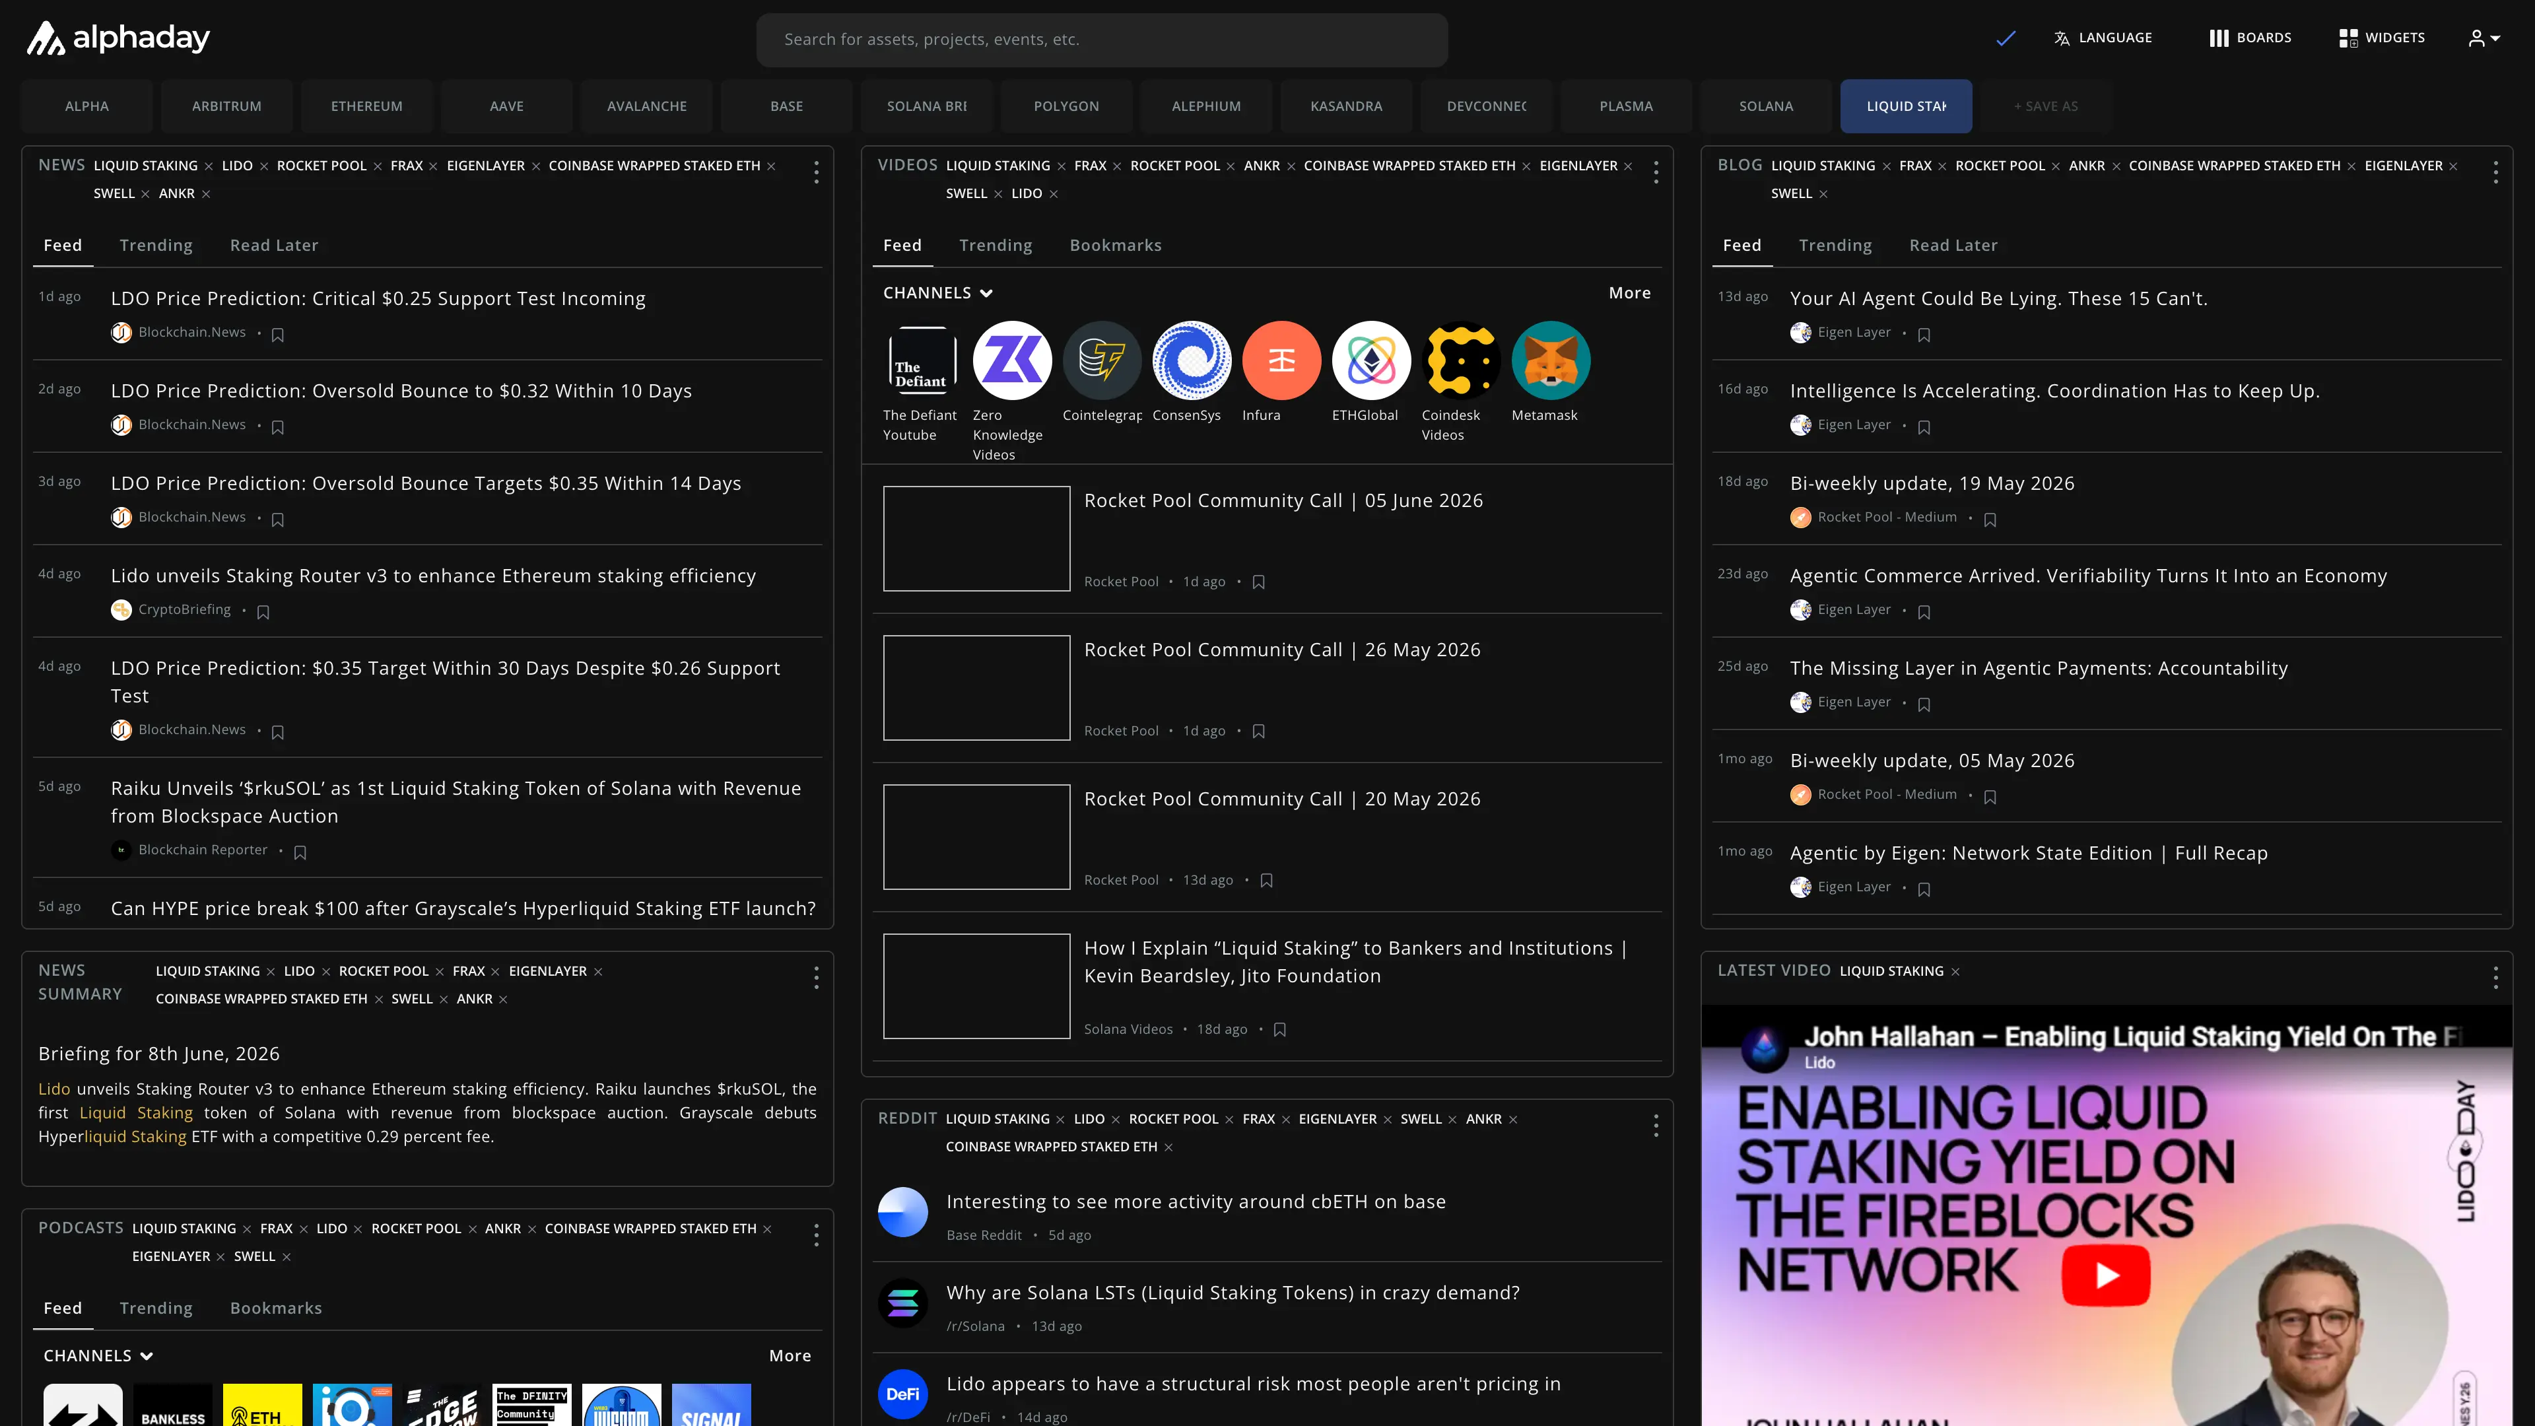Bookmark the Critical $0.25 Support Test article
The width and height of the screenshot is (2535, 1426).
pos(277,335)
